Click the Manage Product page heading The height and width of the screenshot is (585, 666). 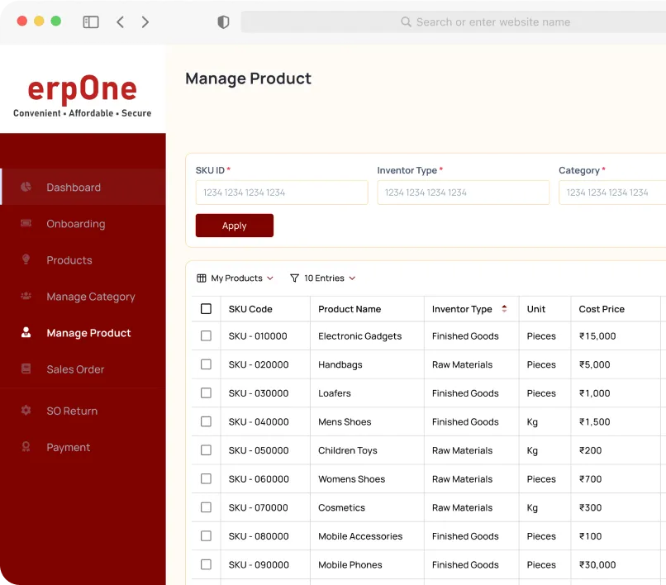point(248,78)
